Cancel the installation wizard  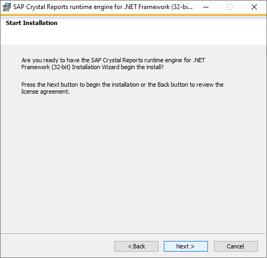point(236,246)
